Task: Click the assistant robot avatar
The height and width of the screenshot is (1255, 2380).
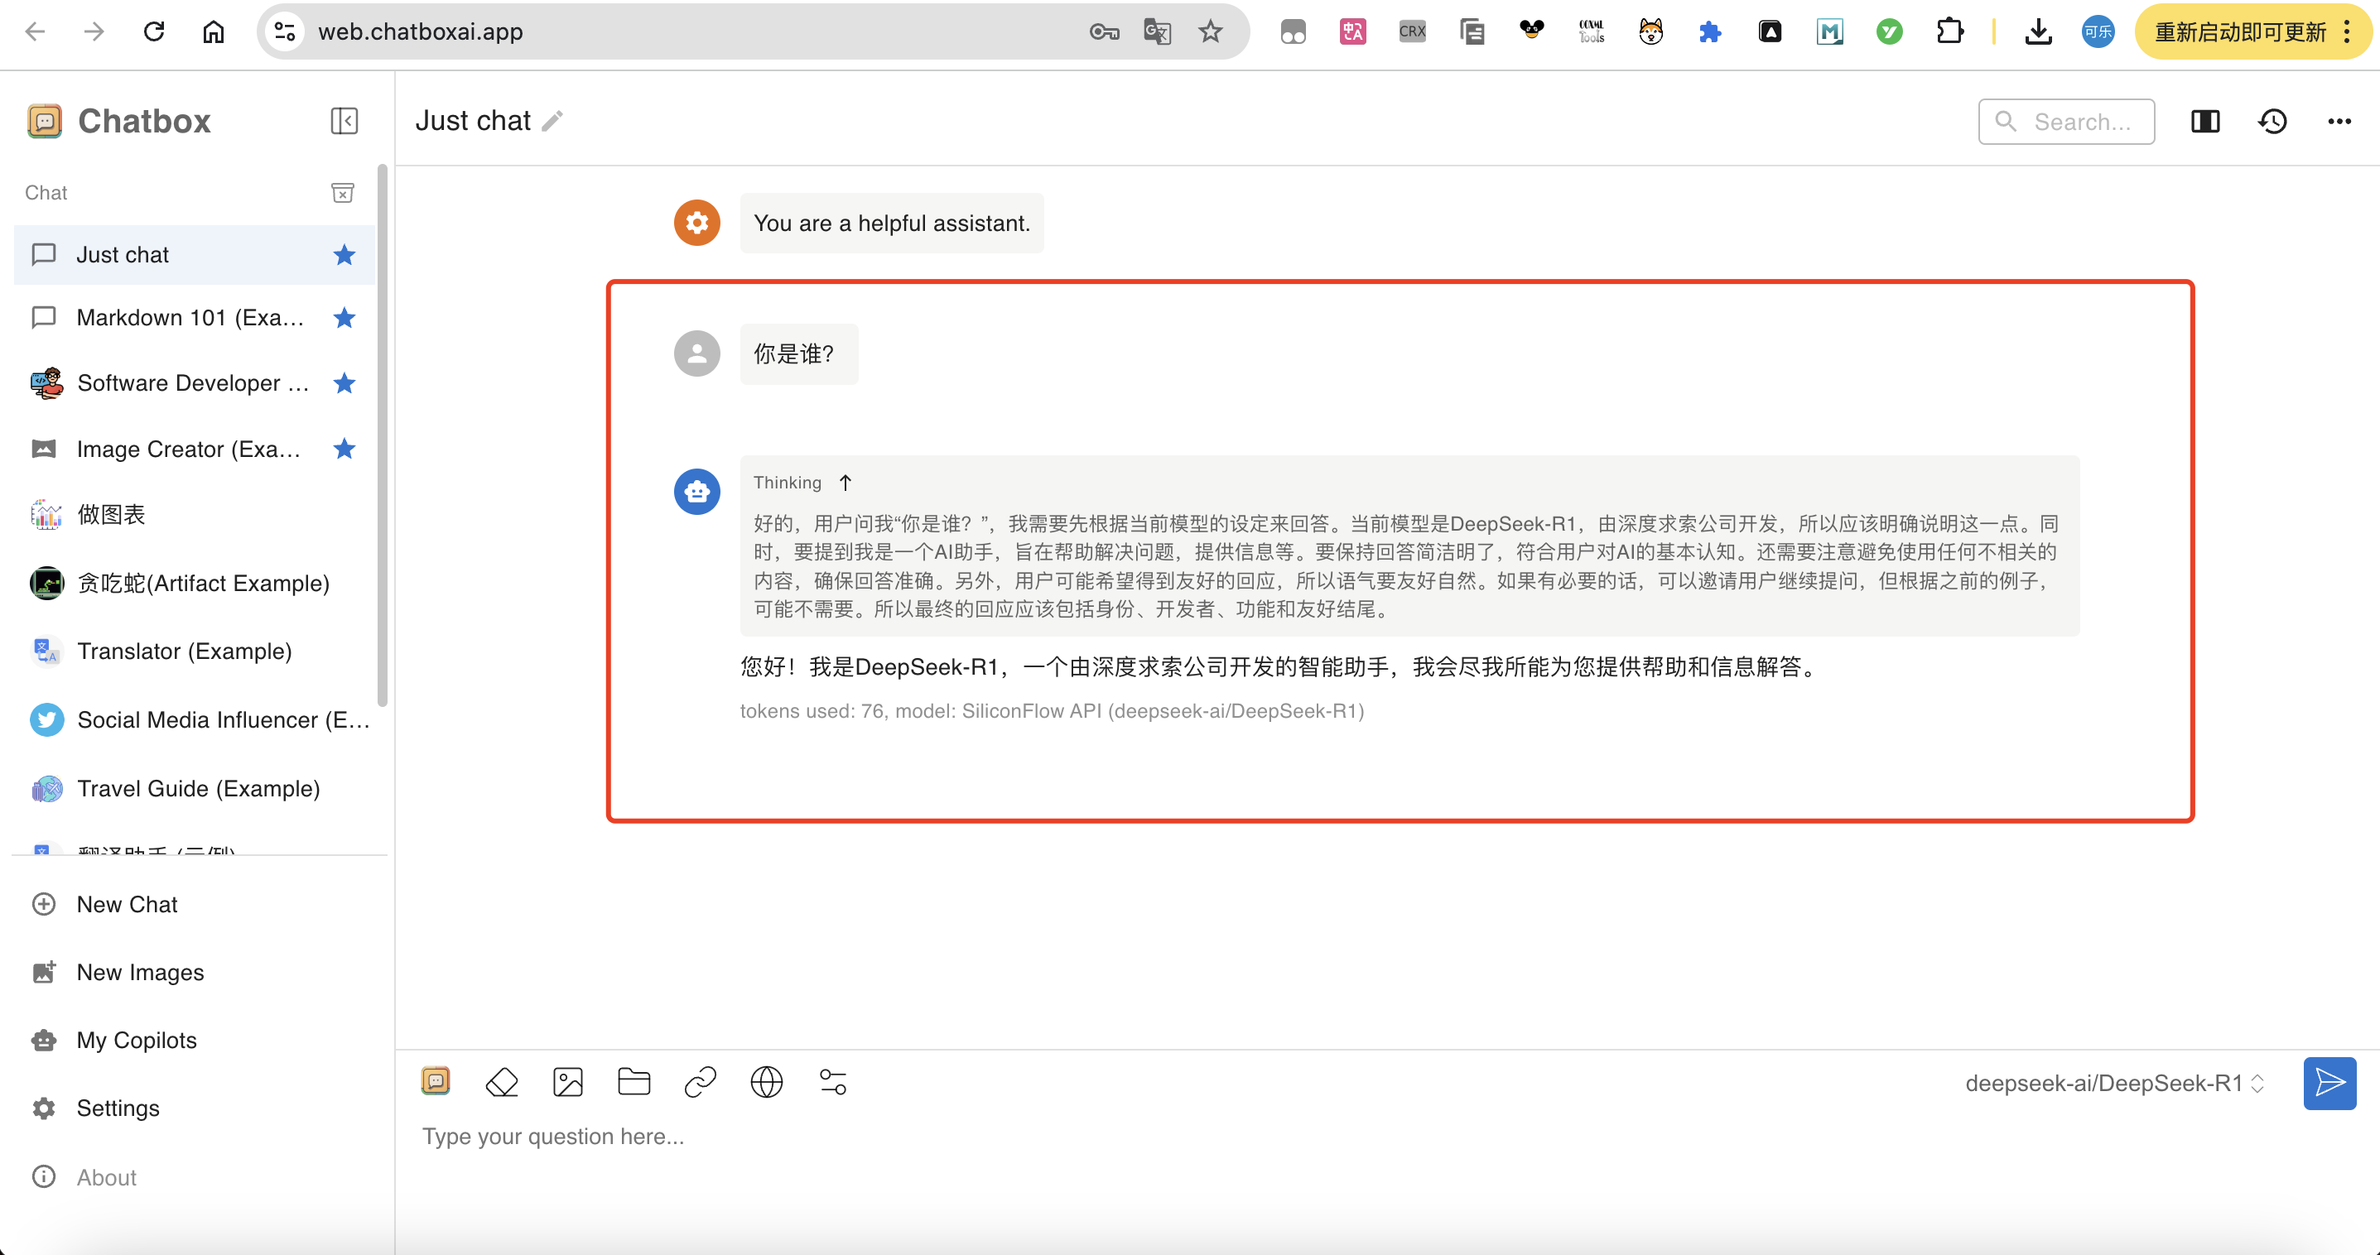Action: [696, 493]
